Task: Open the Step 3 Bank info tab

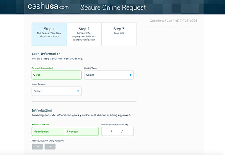Action: click(119, 34)
